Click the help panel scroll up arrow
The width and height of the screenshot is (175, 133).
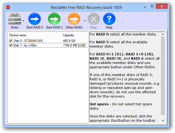(163, 34)
